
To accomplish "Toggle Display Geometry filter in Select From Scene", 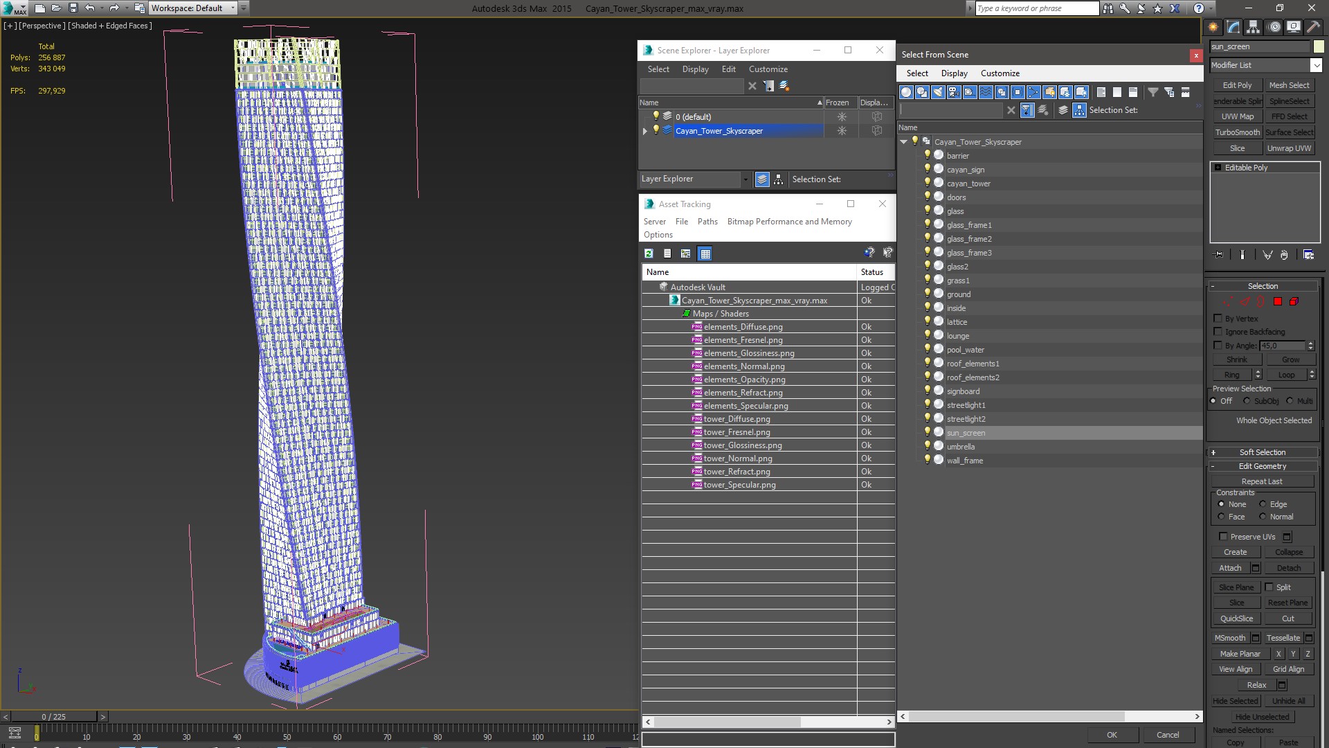I will click(906, 92).
